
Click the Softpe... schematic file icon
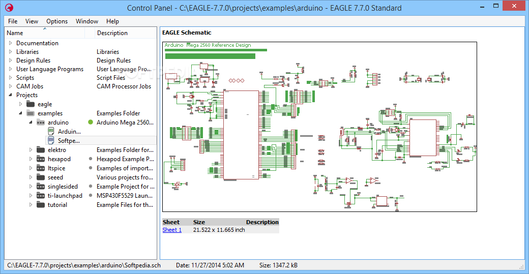(x=51, y=140)
